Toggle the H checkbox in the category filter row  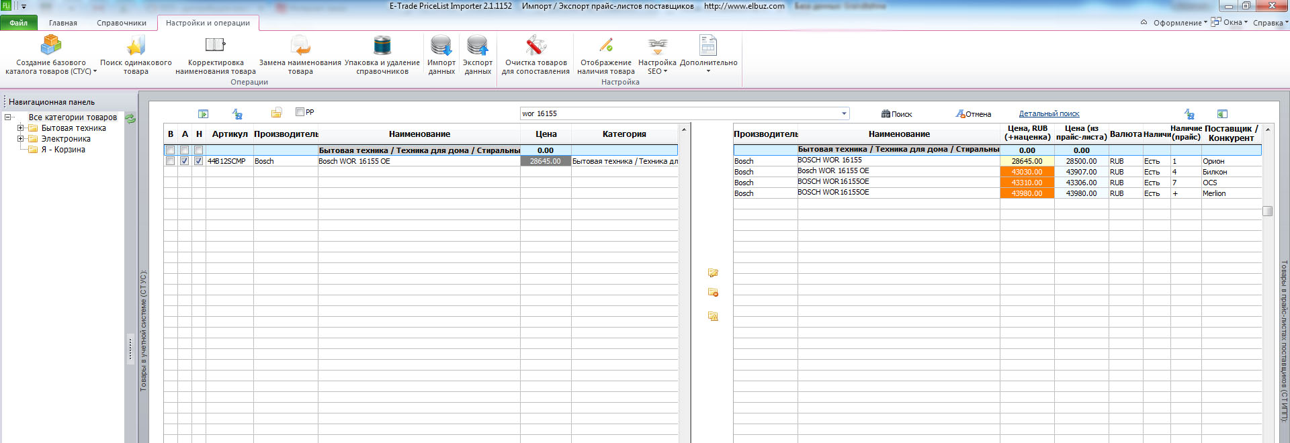pyautogui.click(x=199, y=150)
